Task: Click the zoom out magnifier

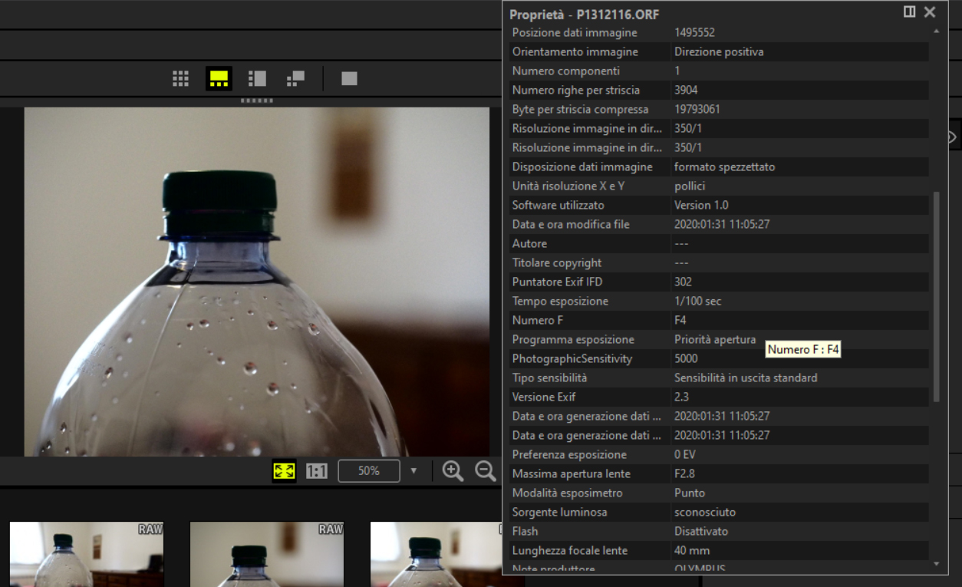Action: point(485,471)
